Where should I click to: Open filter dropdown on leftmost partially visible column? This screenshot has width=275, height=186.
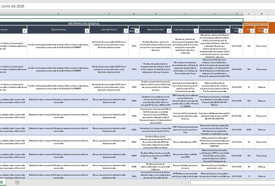25,31
